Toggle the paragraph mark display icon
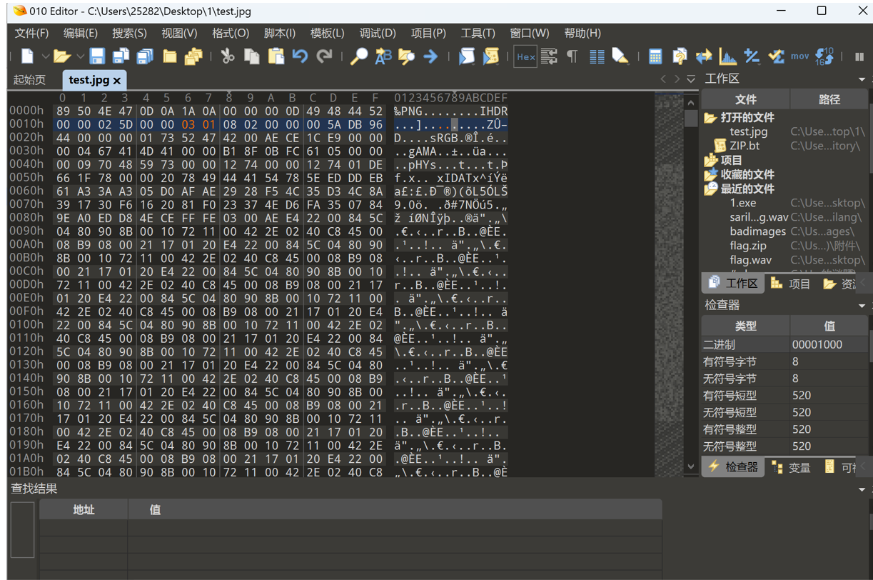Screen dimensions: 873x580 (x=572, y=56)
